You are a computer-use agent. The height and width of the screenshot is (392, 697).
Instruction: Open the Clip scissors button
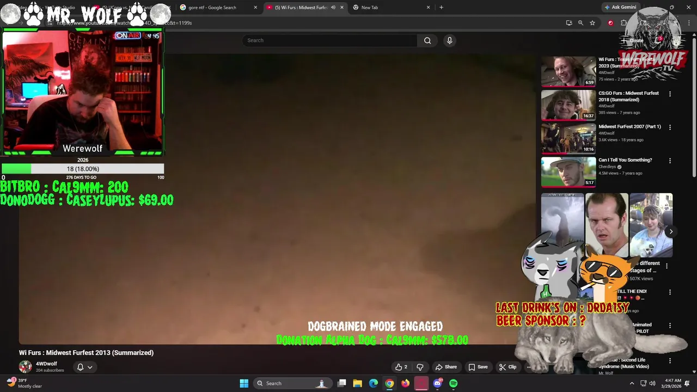pos(508,367)
